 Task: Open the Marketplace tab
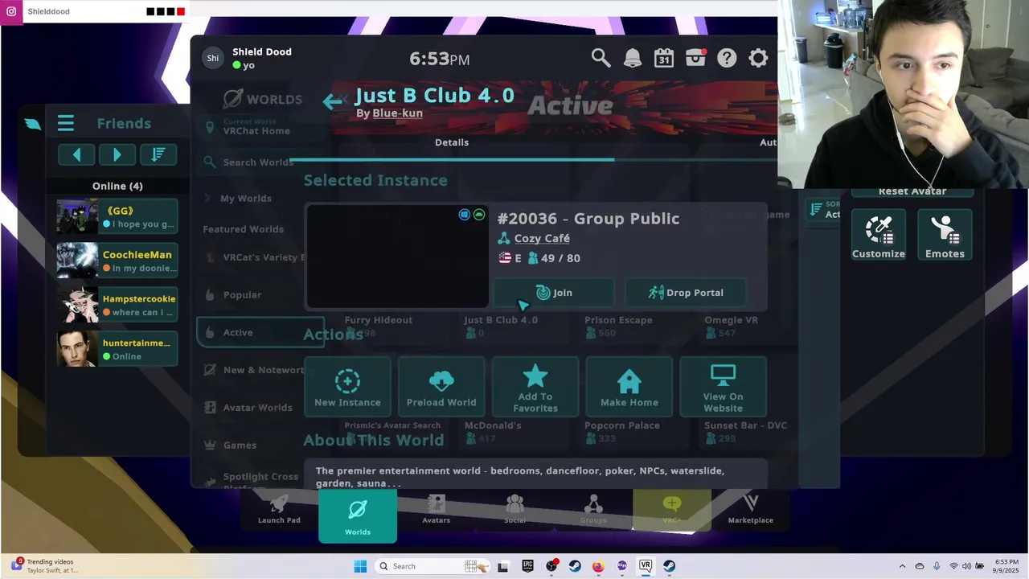(751, 510)
